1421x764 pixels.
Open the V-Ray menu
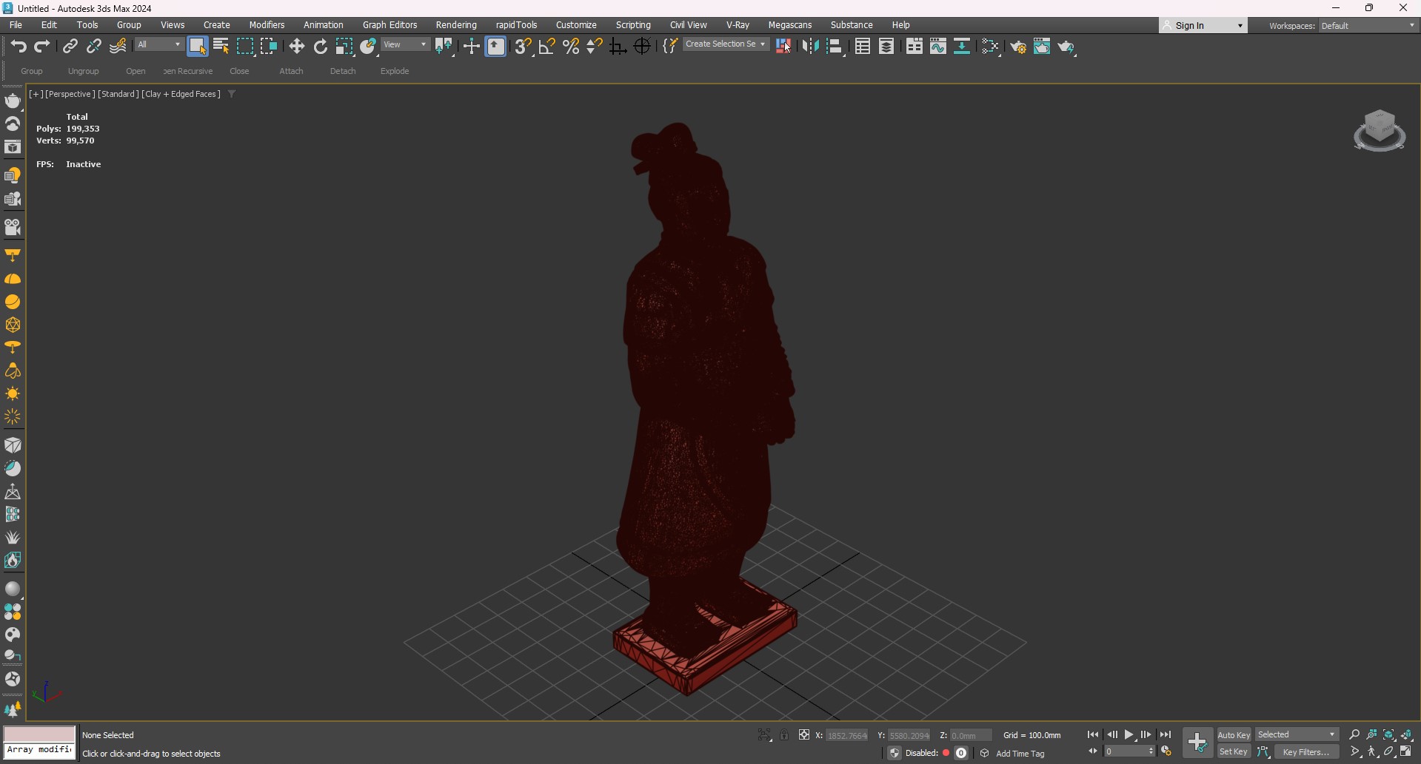click(x=738, y=25)
